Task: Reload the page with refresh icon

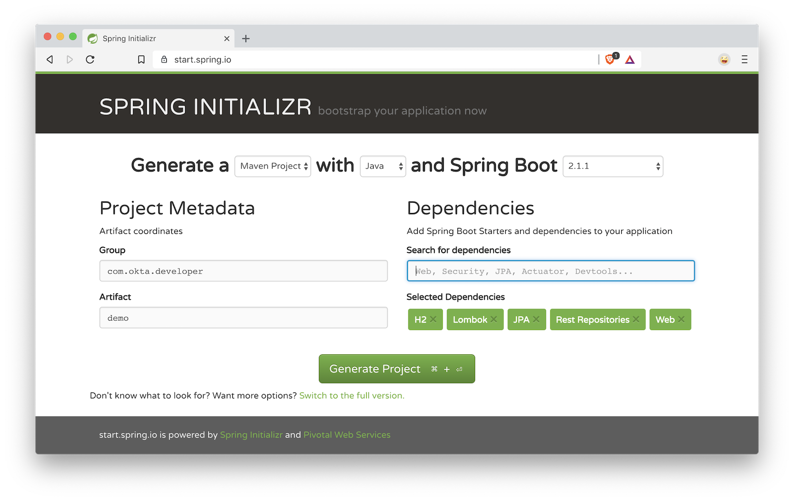Action: 90,59
